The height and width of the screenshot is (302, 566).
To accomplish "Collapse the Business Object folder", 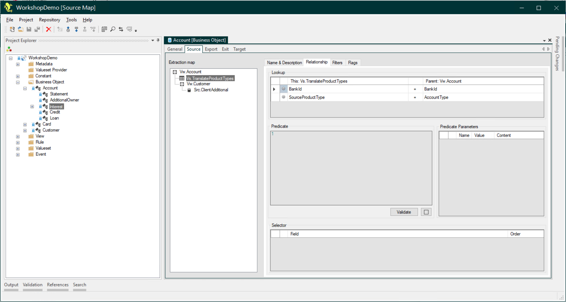I will tap(18, 82).
